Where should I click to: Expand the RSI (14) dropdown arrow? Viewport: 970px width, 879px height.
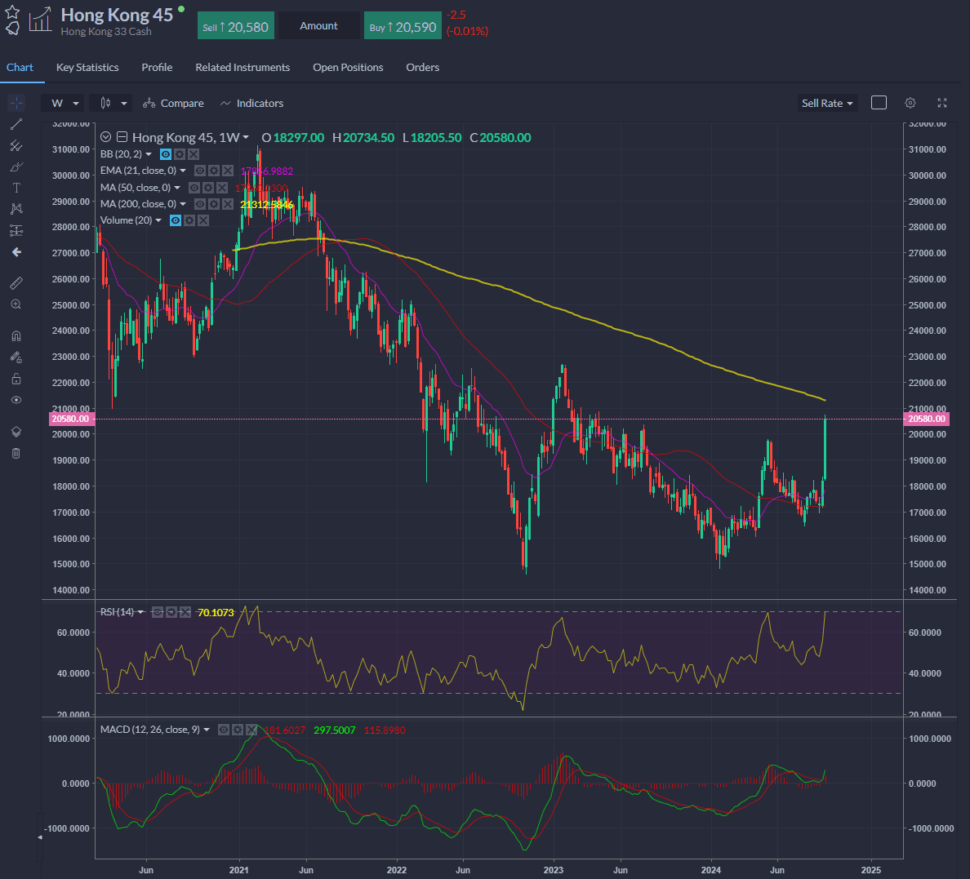click(140, 612)
